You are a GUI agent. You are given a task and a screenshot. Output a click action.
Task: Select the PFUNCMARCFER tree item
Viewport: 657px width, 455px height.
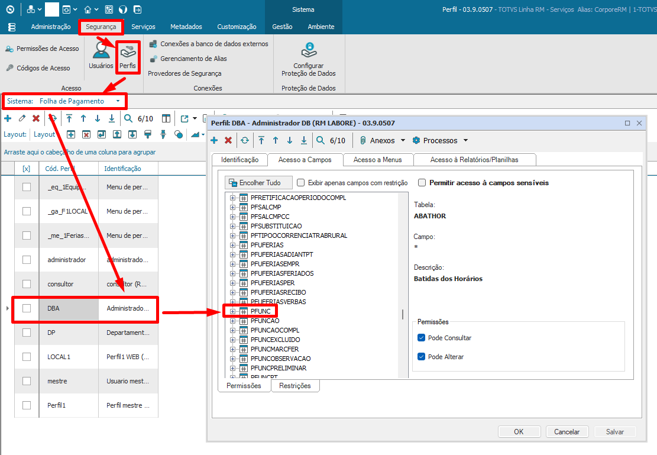[x=275, y=349]
